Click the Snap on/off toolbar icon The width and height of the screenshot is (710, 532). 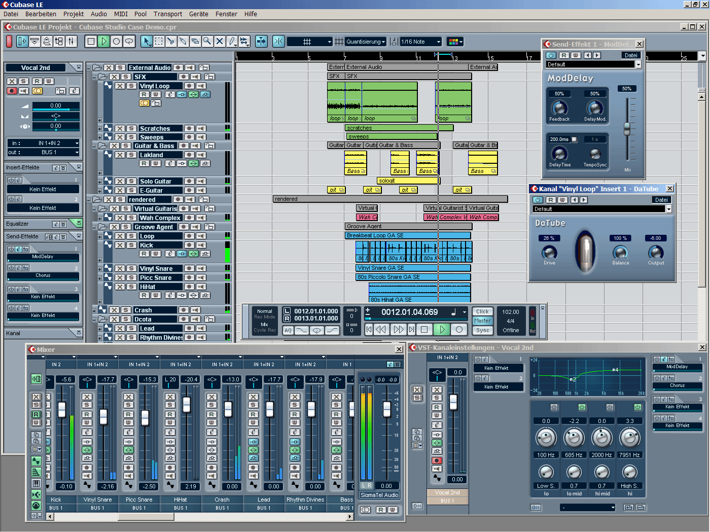tap(278, 42)
